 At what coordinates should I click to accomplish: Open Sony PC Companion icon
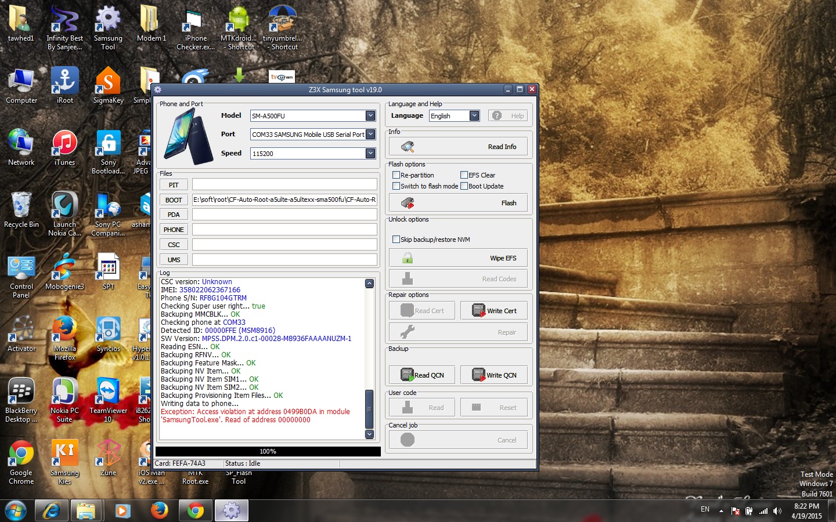108,213
